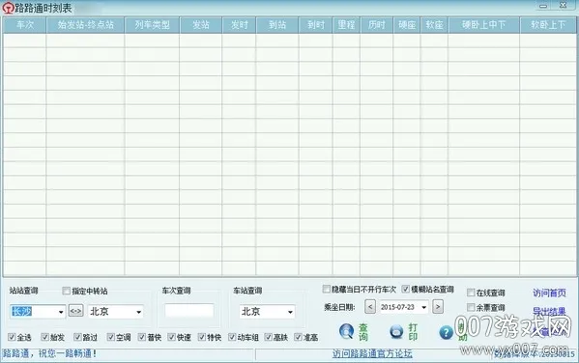Image resolution: width=579 pixels, height=363 pixels.
Task: Click the 软座 column header
Action: pyautogui.click(x=434, y=25)
